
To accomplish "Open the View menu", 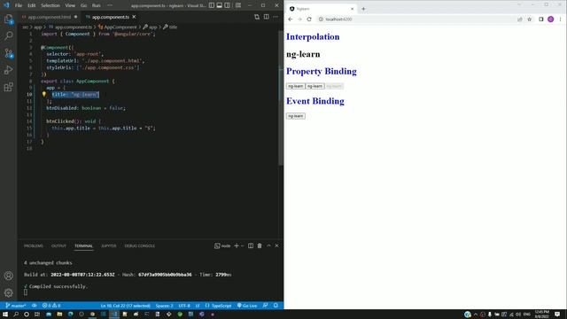I will point(70,5).
